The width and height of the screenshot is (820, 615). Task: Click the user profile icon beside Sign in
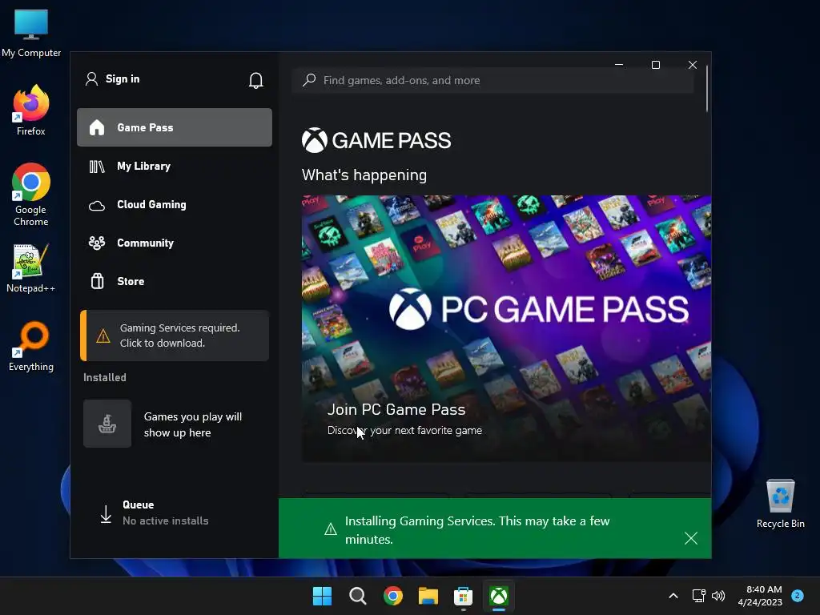tap(91, 79)
